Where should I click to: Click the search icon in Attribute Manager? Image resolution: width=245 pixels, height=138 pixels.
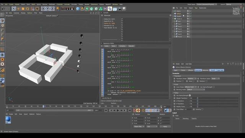[x=230, y=64]
